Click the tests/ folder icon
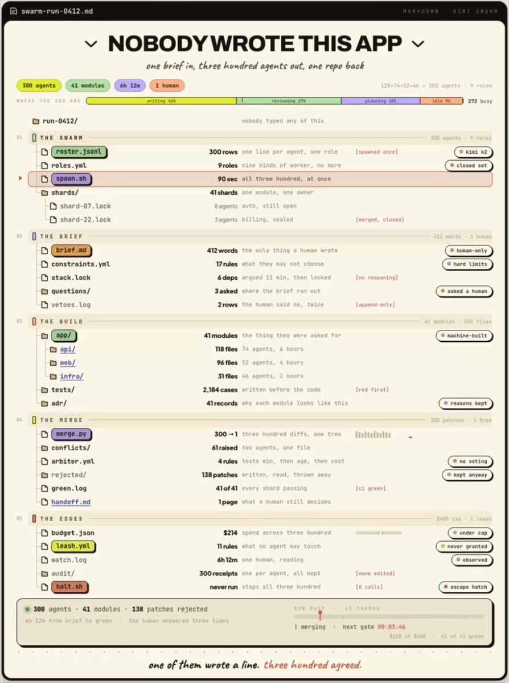Screen dimensions: 509x683 (x=44, y=390)
